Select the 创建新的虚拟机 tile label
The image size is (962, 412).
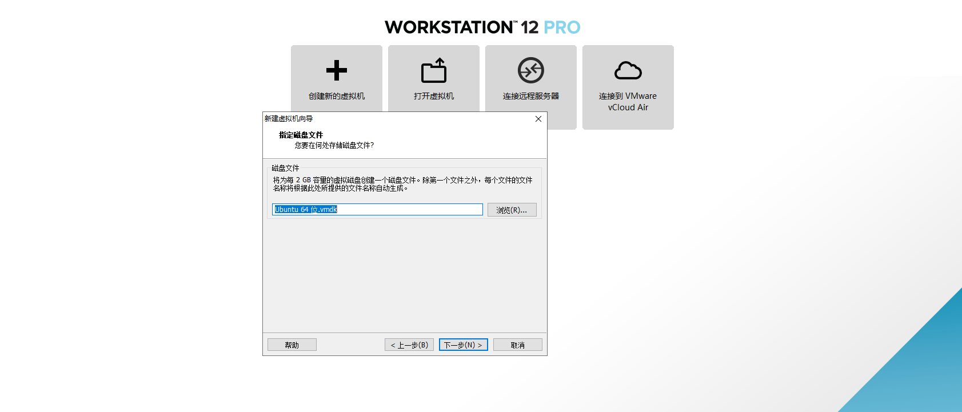coord(337,96)
